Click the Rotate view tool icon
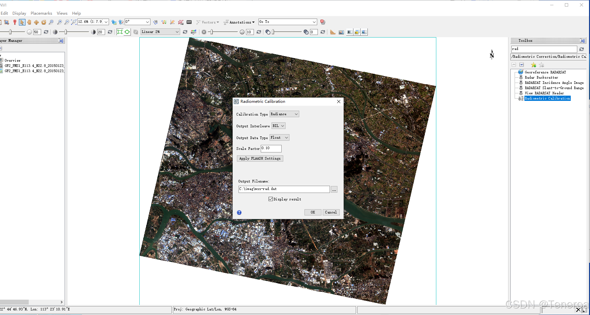Screen dimensions: 590x315 44,22
